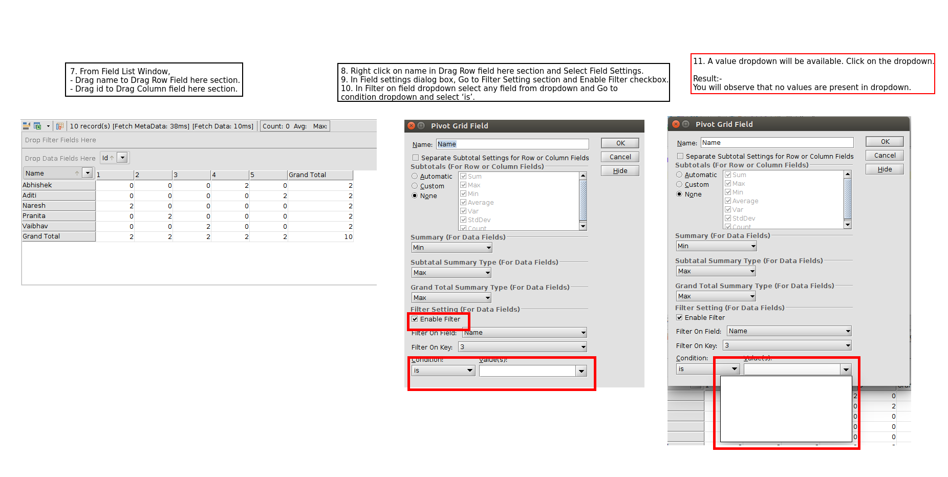Click OK in the middle Pivot Grid Field dialog
The height and width of the screenshot is (477, 948).
point(620,143)
